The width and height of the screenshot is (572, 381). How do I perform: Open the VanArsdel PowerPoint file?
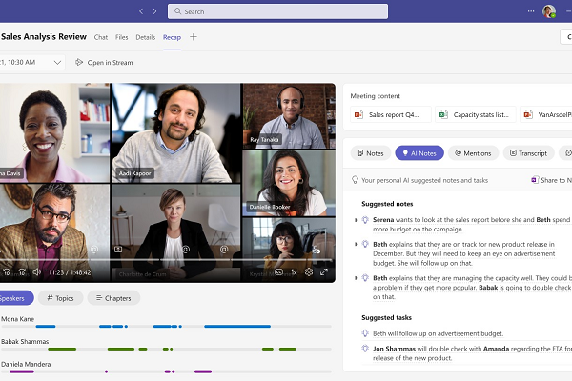(546, 115)
